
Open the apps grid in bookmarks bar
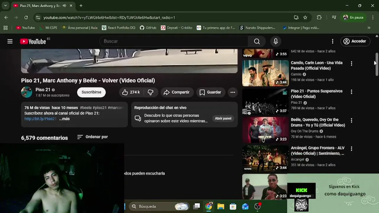point(5,28)
